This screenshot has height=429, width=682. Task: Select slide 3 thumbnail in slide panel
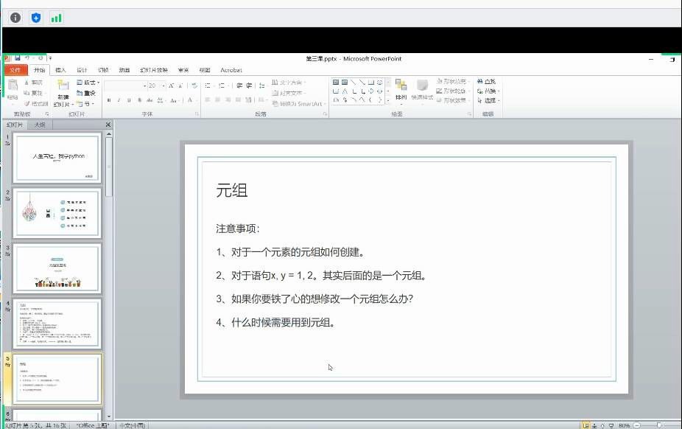[x=57, y=268]
